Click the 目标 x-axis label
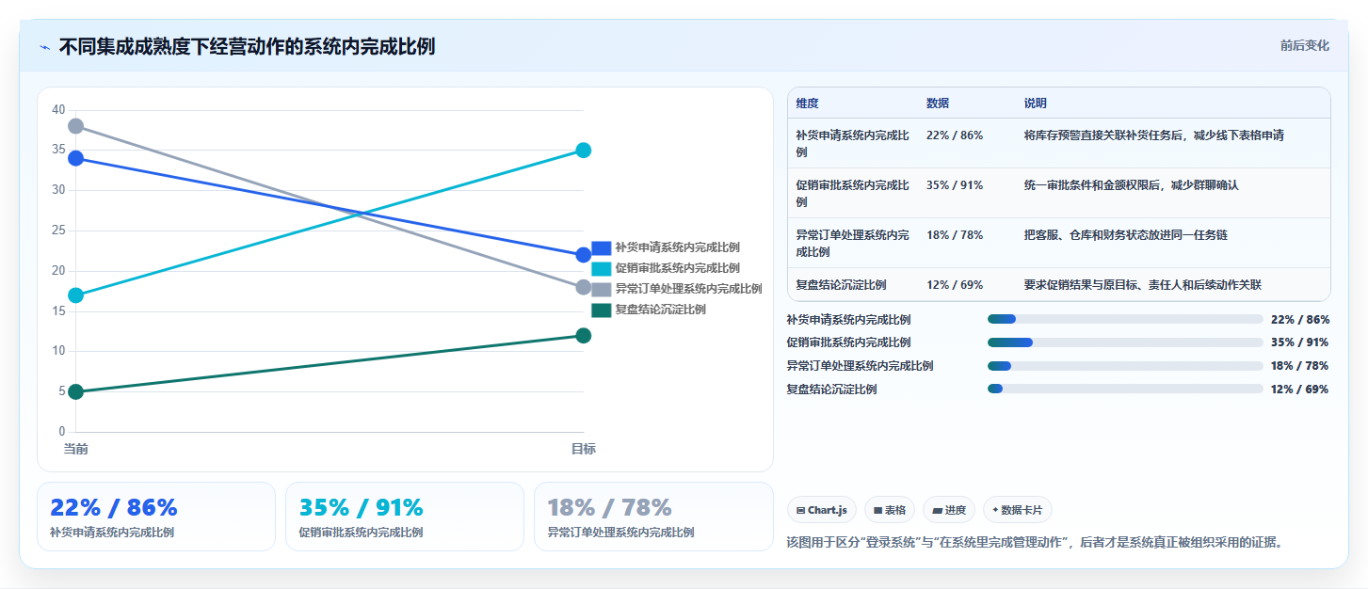The width and height of the screenshot is (1368, 589). tap(584, 449)
